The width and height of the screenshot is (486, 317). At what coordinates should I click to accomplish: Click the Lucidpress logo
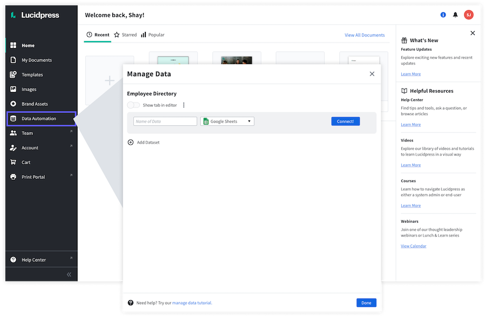35,15
